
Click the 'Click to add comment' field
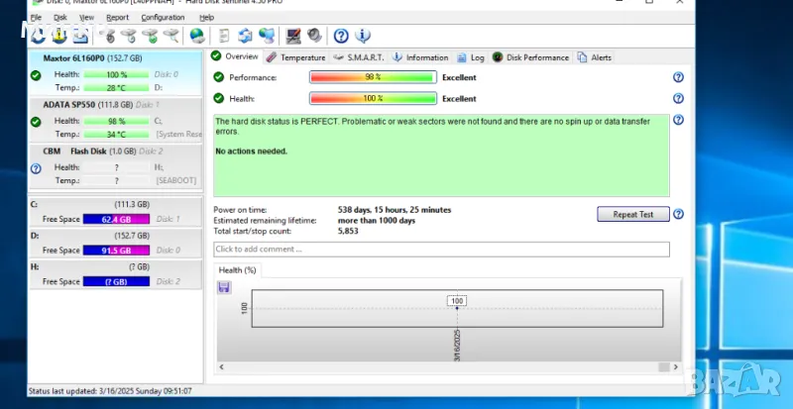click(441, 250)
